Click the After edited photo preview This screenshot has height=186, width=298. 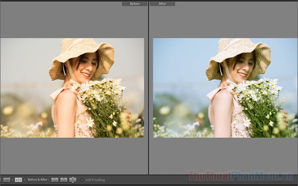click(225, 88)
